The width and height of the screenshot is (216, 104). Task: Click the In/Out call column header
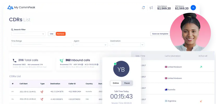[x=203, y=56]
